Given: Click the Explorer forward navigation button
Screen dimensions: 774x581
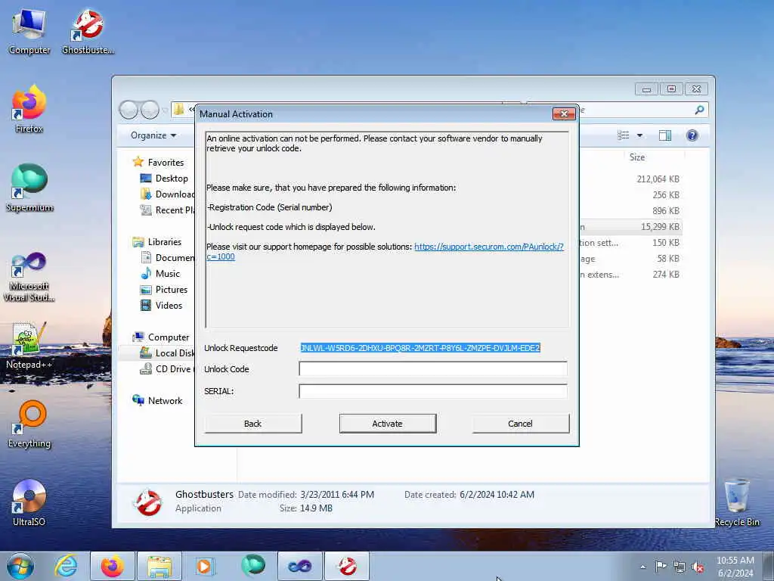Looking at the screenshot, I should [x=150, y=110].
